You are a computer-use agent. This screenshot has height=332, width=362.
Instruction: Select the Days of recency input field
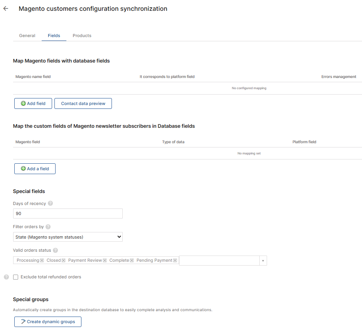coord(68,213)
